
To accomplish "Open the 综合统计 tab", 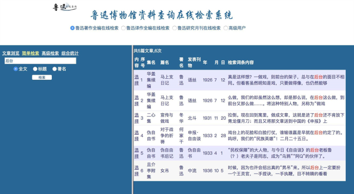I will tap(70, 53).
